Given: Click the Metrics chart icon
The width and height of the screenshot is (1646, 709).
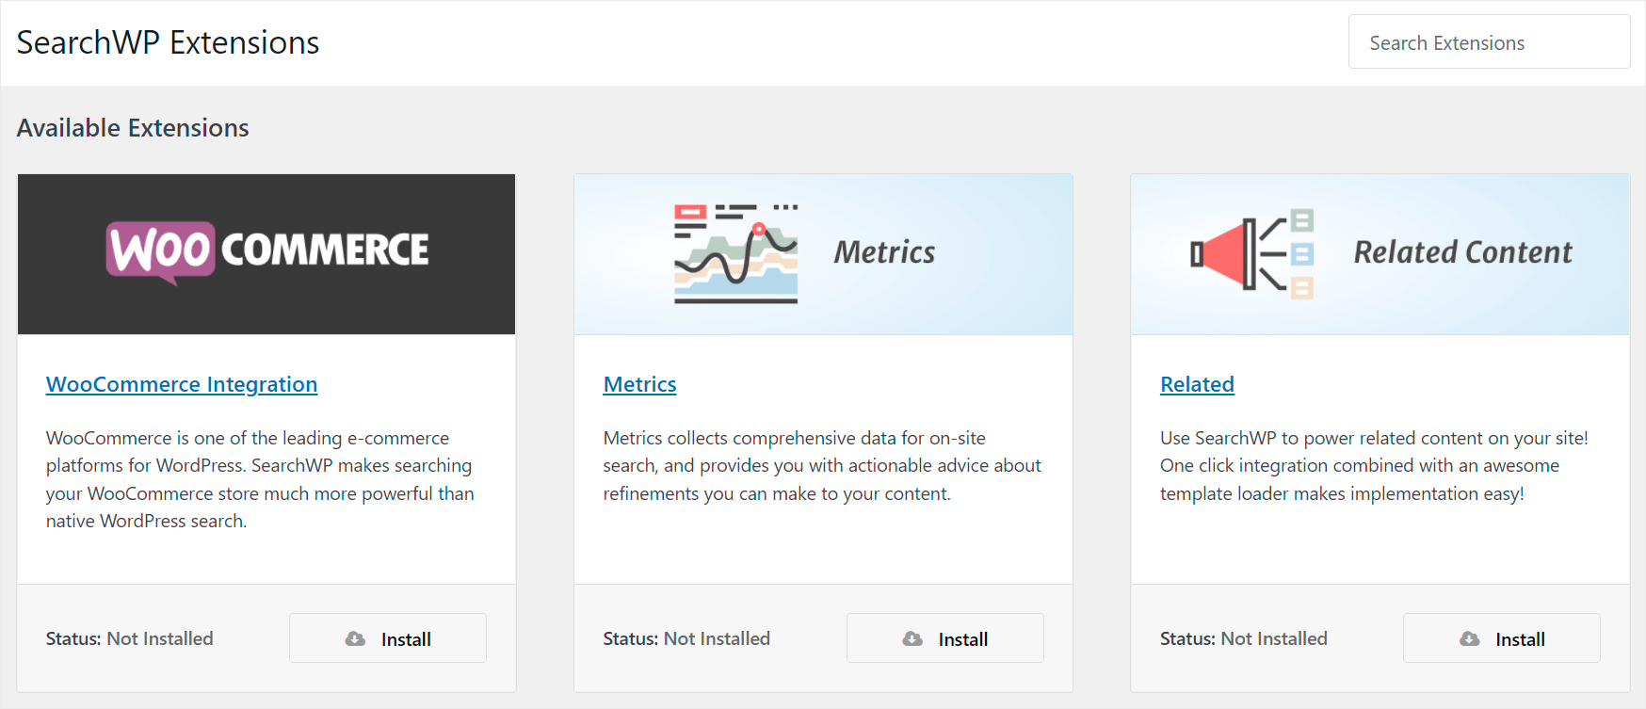Looking at the screenshot, I should tap(735, 253).
